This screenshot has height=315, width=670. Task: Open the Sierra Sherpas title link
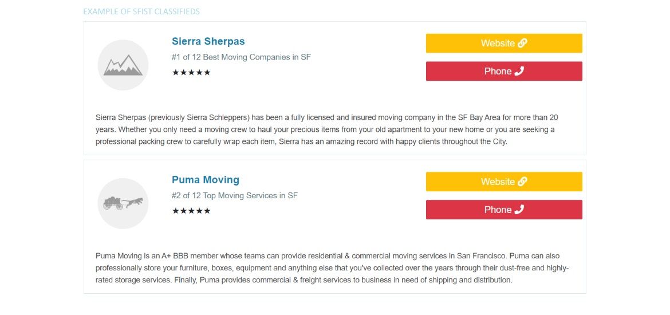(208, 41)
